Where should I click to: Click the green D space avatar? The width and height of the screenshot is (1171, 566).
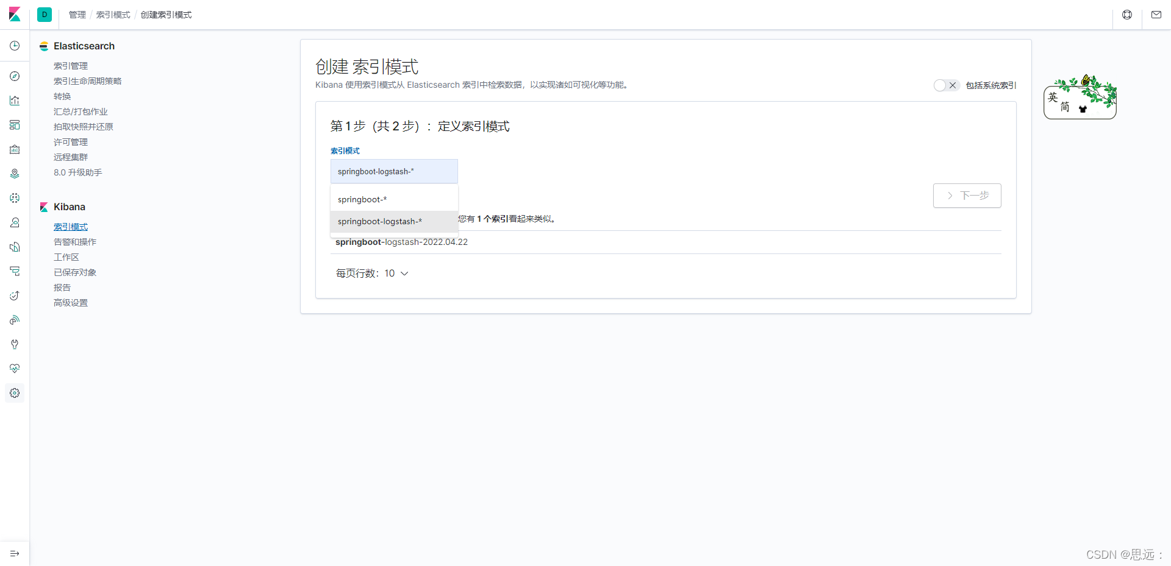pos(45,15)
